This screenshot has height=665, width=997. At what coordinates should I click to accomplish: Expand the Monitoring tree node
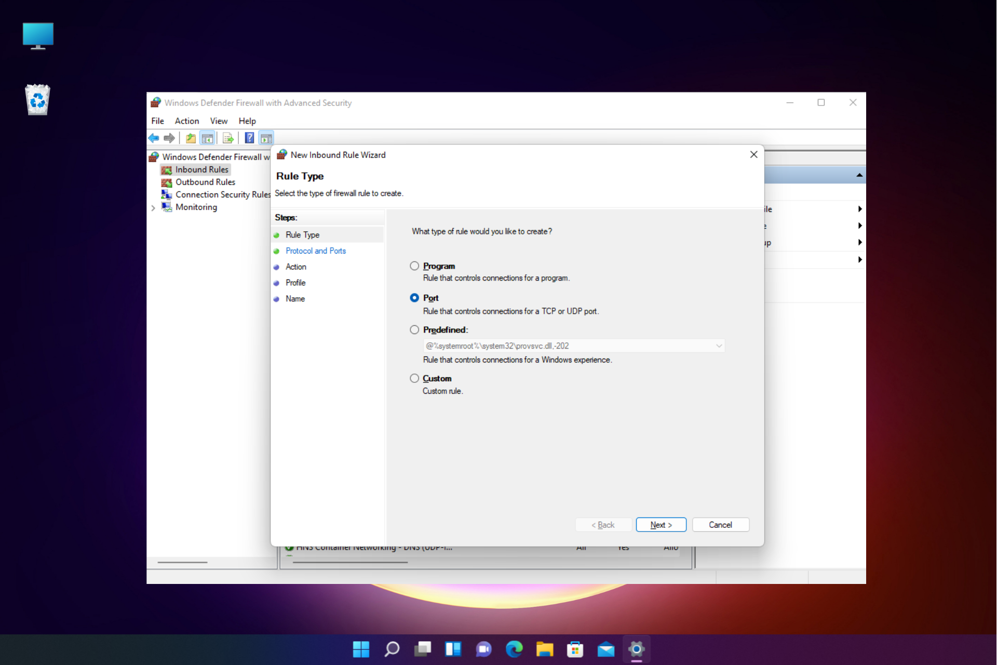pyautogui.click(x=153, y=208)
